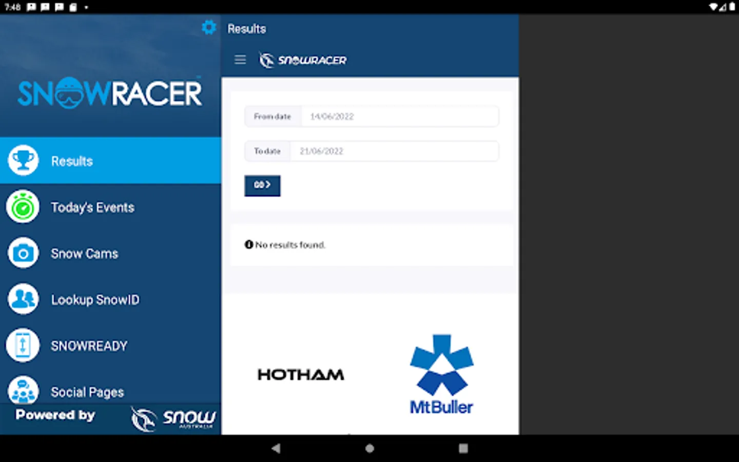Choose Lookup SnowID in the sidebar
Viewport: 739px width, 462px height.
[110, 299]
